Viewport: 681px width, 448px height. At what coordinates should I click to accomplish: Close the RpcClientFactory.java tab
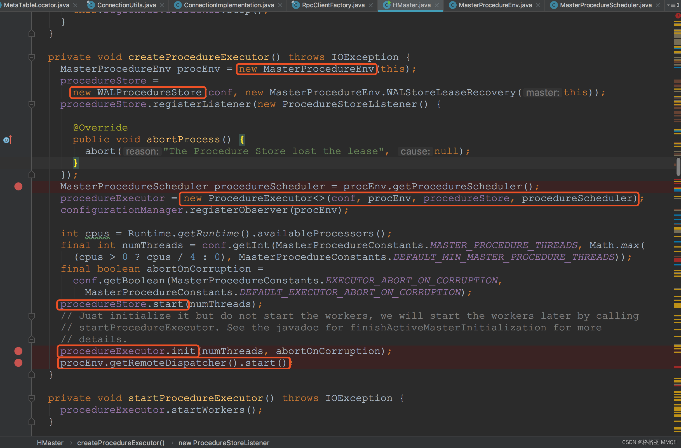(x=371, y=5)
